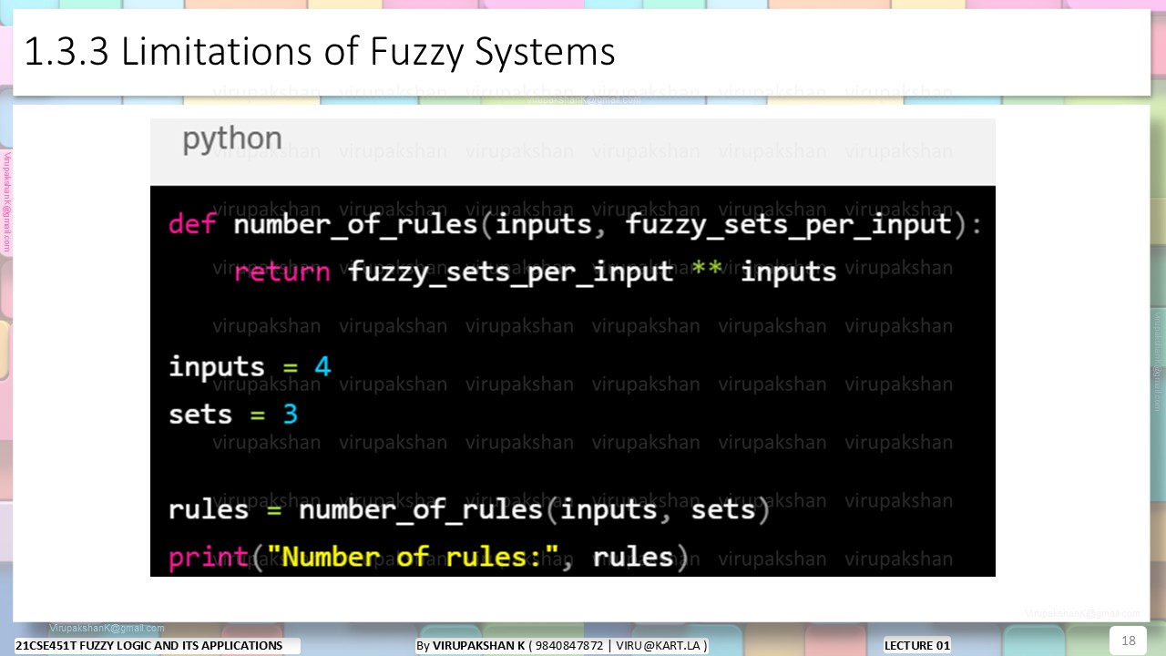
Task: Click the "LECTURE 01" footer label
Action: [x=917, y=646]
